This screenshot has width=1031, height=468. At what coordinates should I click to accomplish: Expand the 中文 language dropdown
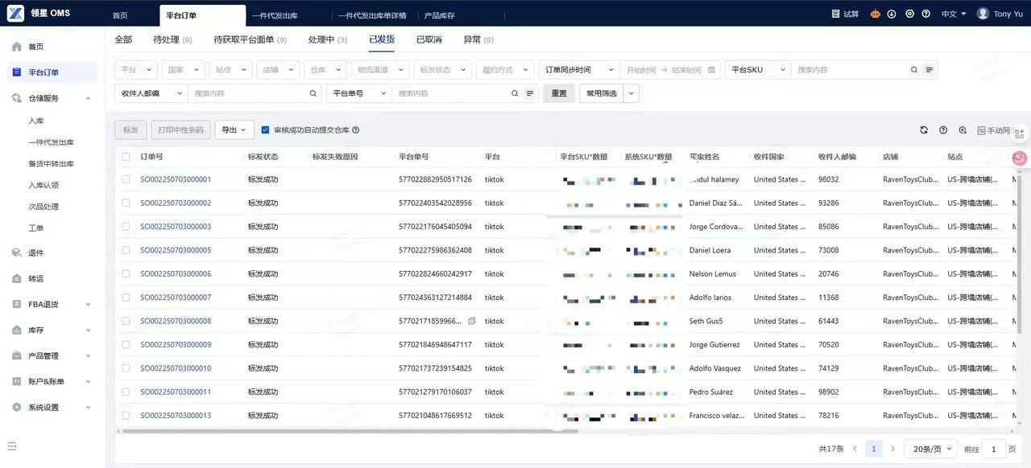tap(954, 14)
